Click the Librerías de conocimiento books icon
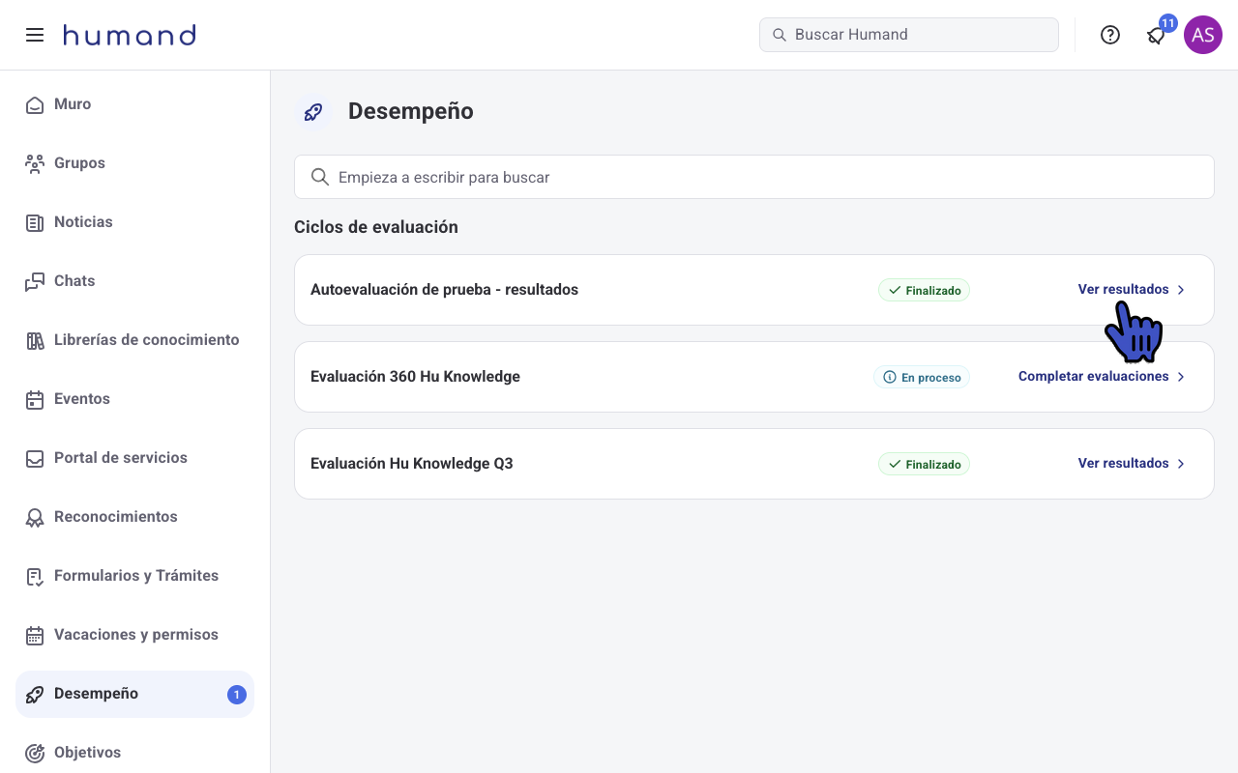The image size is (1238, 773). click(35, 340)
